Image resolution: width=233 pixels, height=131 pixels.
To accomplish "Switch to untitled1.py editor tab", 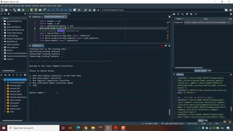I will pyautogui.click(x=36, y=17).
